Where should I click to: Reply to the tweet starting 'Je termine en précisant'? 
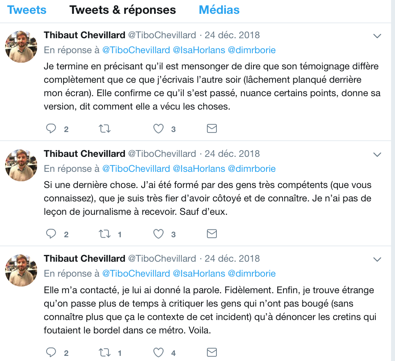51,129
